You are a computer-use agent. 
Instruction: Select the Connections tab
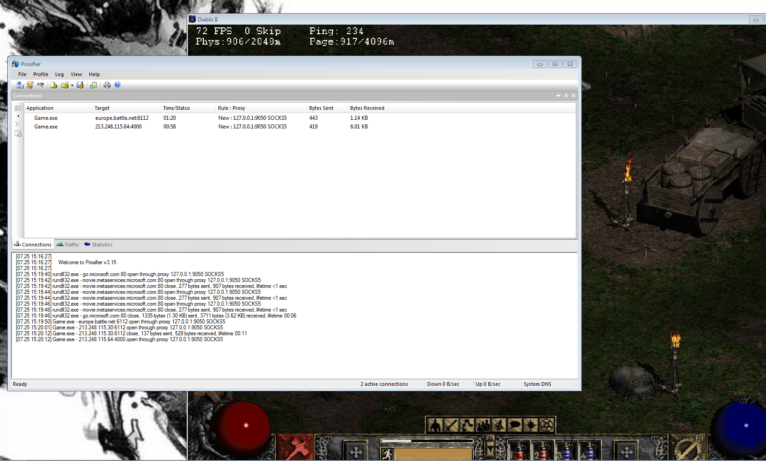[33, 245]
